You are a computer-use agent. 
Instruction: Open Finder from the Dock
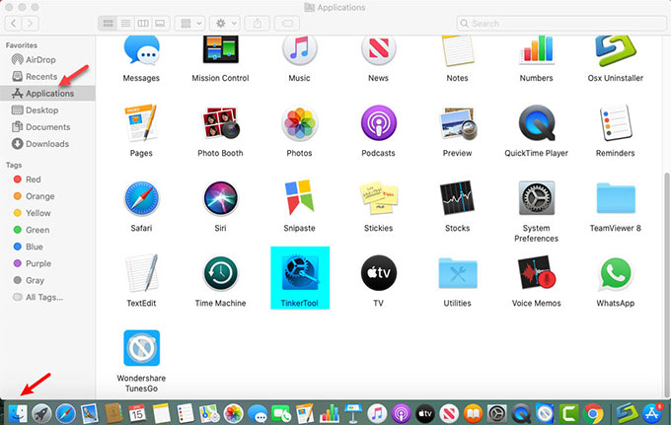(x=18, y=413)
